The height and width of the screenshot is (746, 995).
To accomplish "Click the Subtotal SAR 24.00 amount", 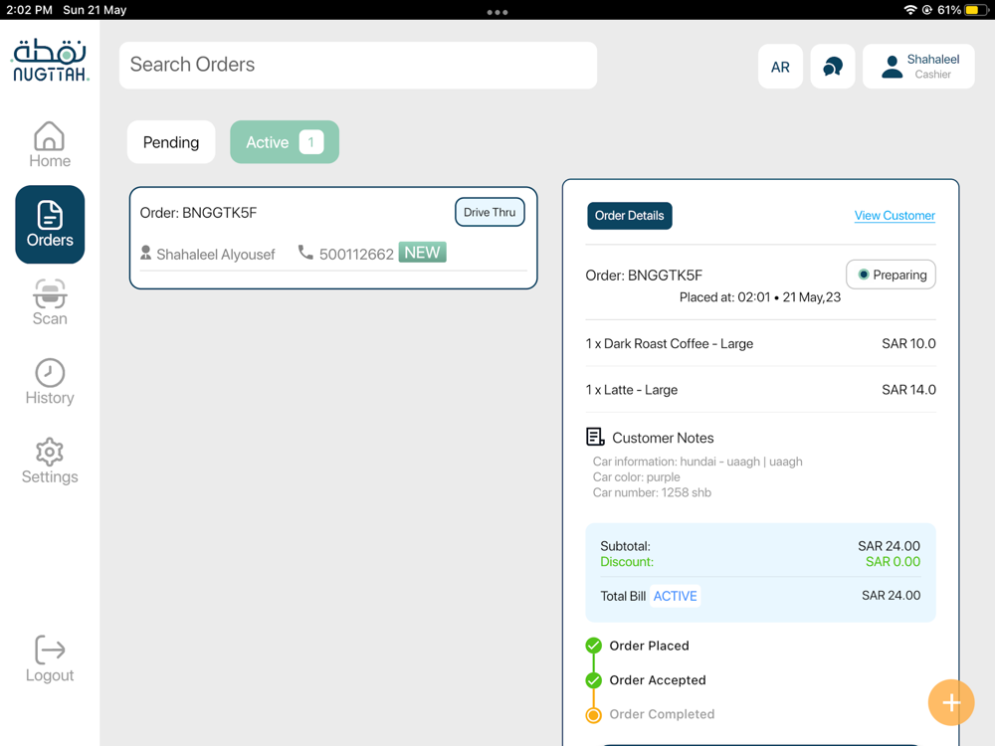I will (889, 546).
